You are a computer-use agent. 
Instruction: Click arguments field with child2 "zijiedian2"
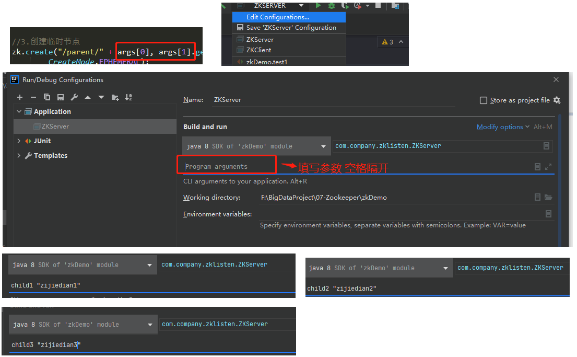[438, 289]
